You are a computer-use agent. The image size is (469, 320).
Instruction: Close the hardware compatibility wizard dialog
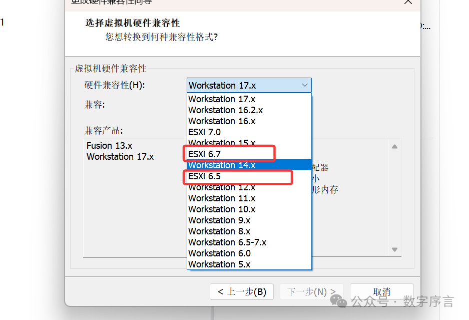tap(408, 2)
